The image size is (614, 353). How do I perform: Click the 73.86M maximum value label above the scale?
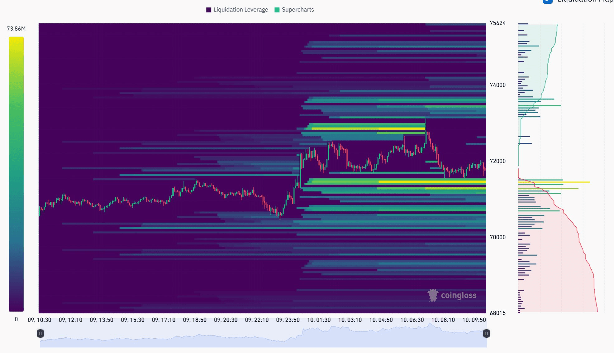(16, 28)
